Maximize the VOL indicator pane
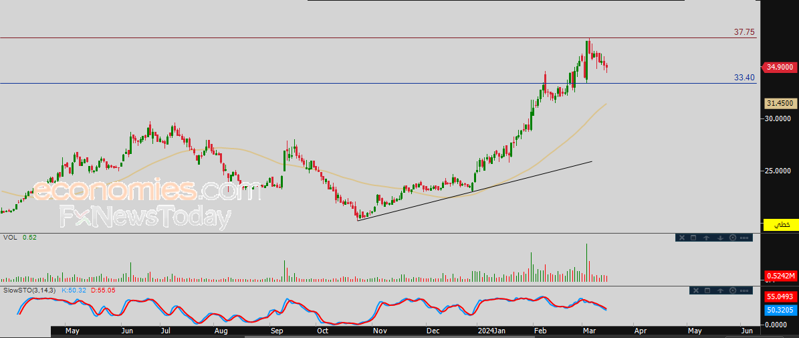The image size is (799, 338). 693,238
